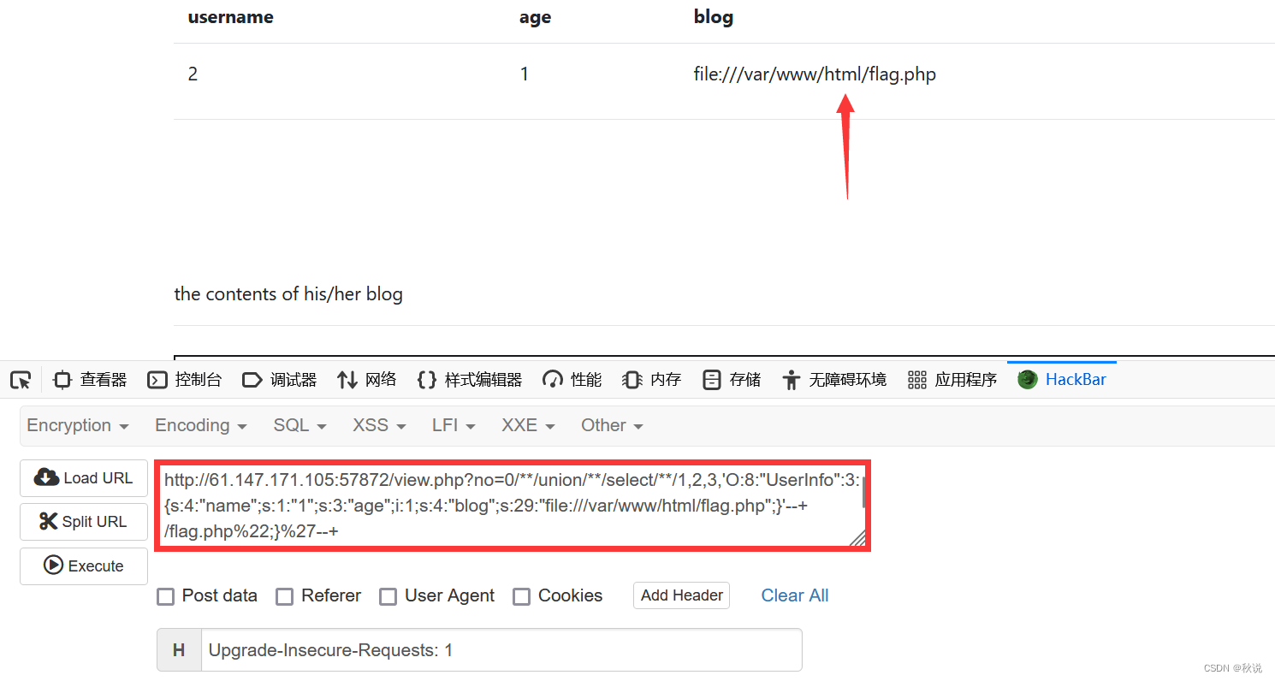Click the Clear All link
This screenshot has height=681, width=1275.
(x=795, y=595)
